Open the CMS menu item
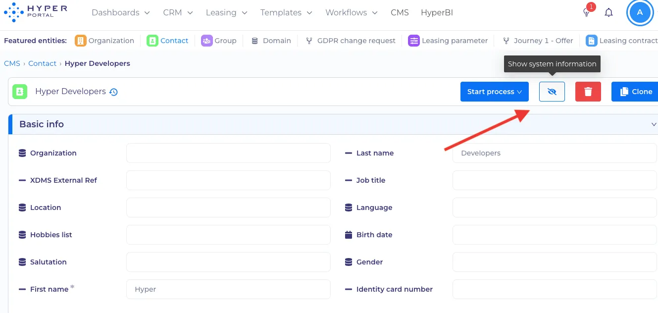The width and height of the screenshot is (658, 313). (400, 12)
